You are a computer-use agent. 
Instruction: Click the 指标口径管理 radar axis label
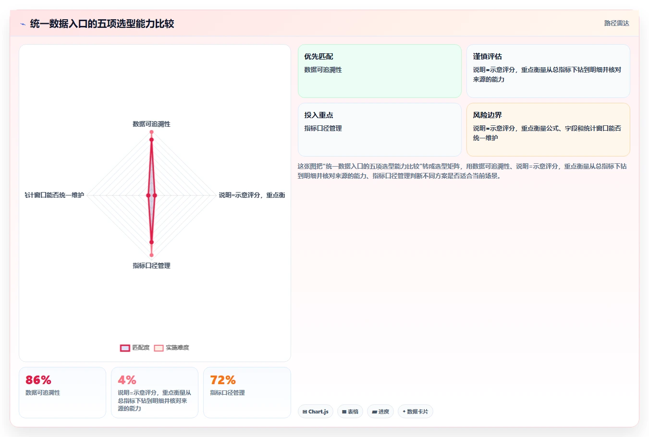[x=151, y=266]
